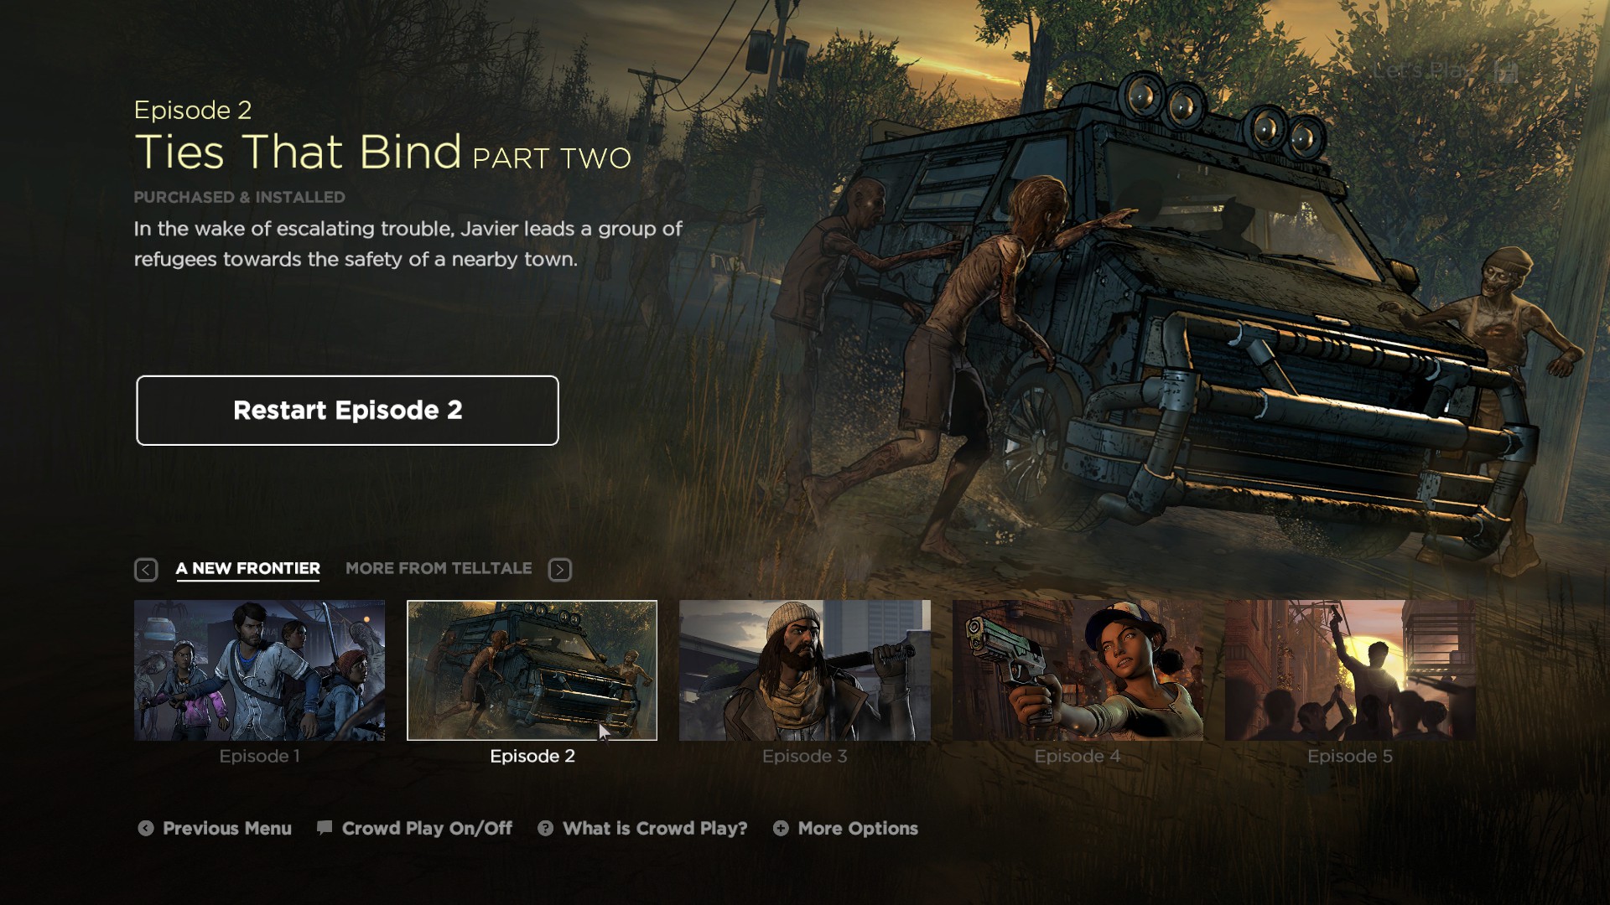Click the Crowd Play speech bubble icon
Screen dimensions: 1610x905
coord(325,828)
